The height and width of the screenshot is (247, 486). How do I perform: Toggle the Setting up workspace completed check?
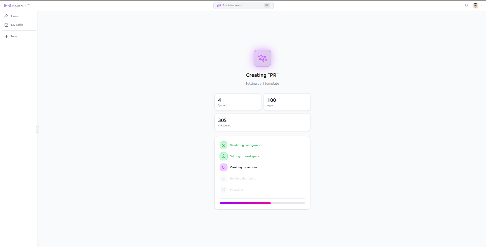click(223, 156)
